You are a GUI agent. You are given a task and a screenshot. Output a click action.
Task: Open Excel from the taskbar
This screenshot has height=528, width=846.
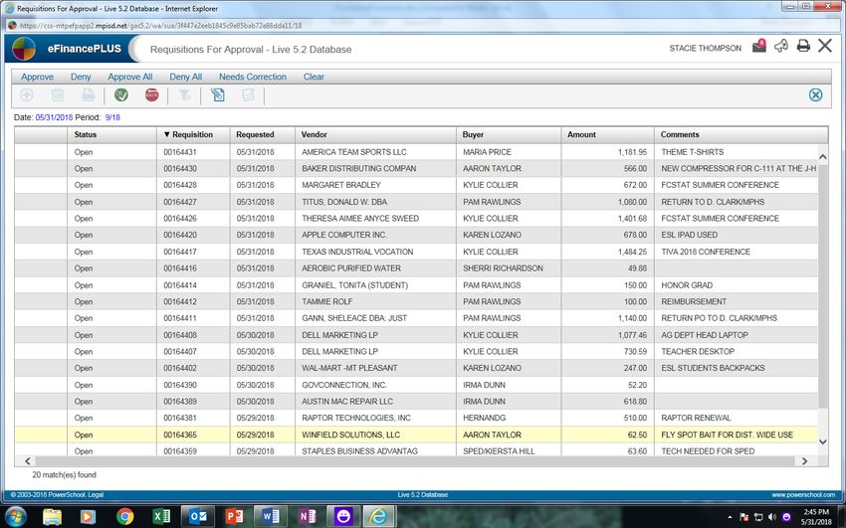click(161, 517)
